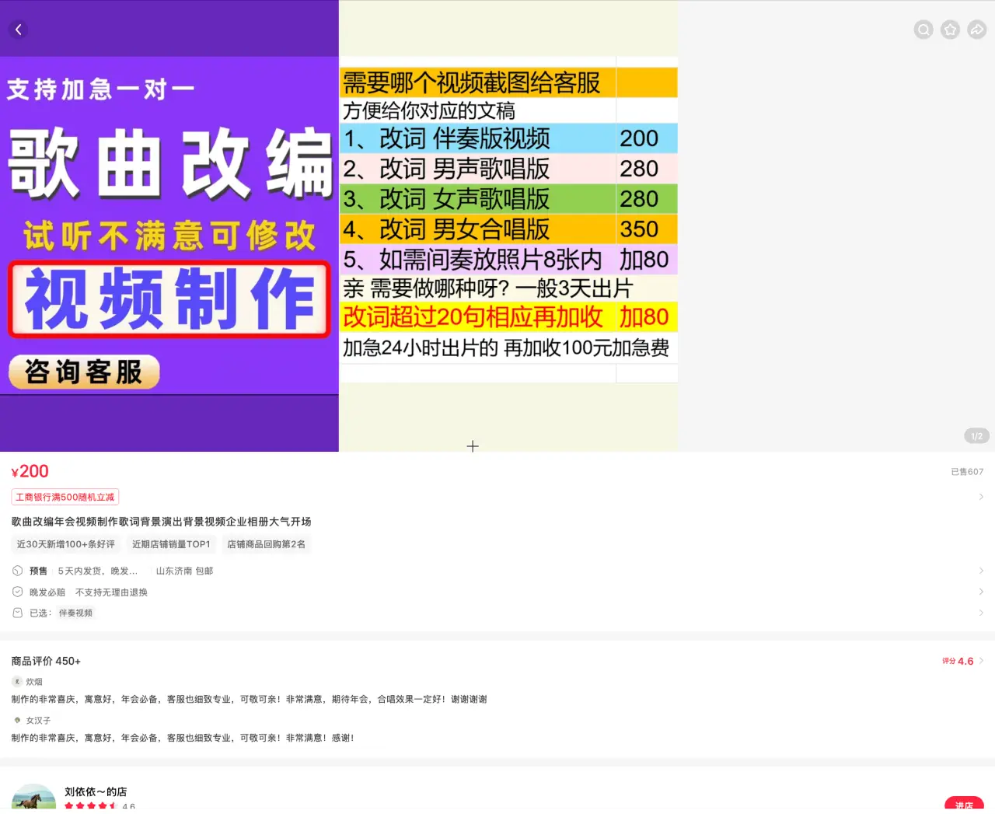Tap the 近30天新增100+条好评 tag
This screenshot has height=814, width=995.
[66, 544]
